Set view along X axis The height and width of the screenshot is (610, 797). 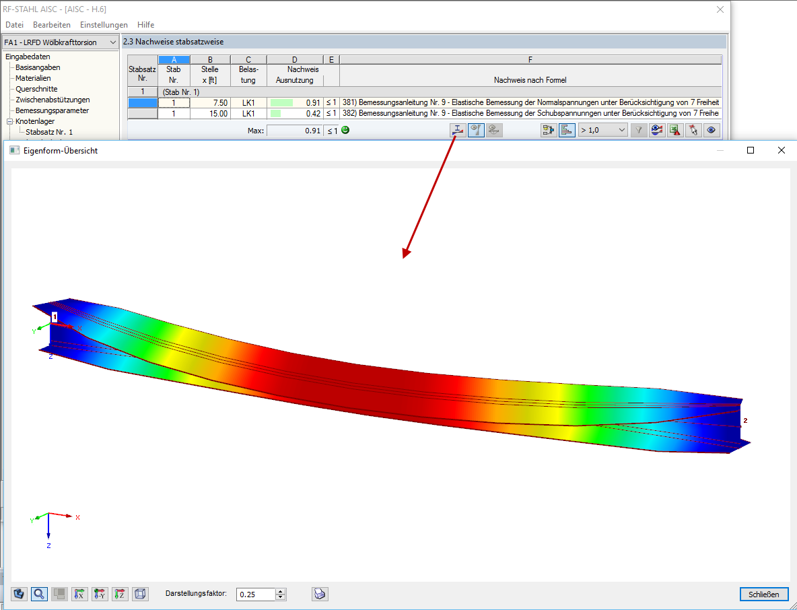click(x=80, y=594)
